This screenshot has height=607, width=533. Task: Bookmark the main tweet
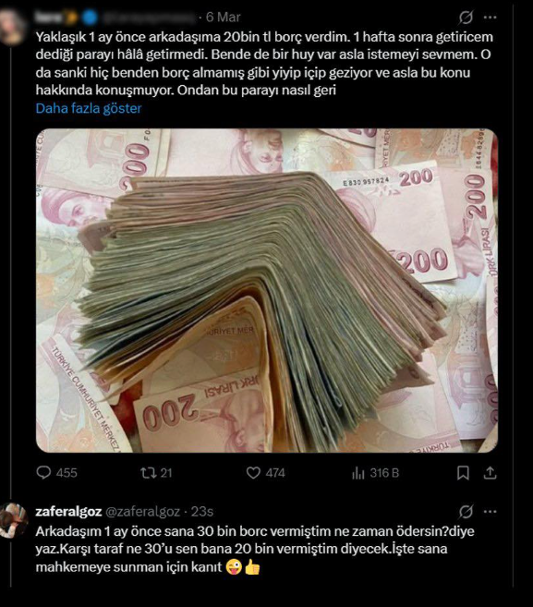[463, 473]
